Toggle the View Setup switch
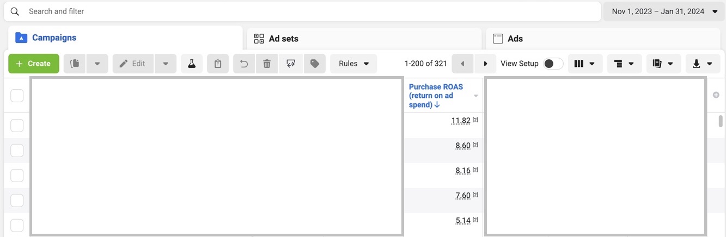This screenshot has width=726, height=237. (x=553, y=64)
